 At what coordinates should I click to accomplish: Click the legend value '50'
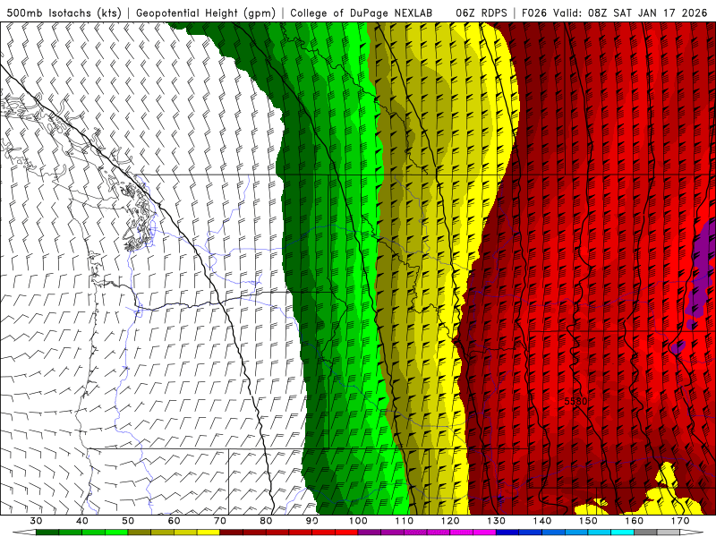click(x=128, y=521)
